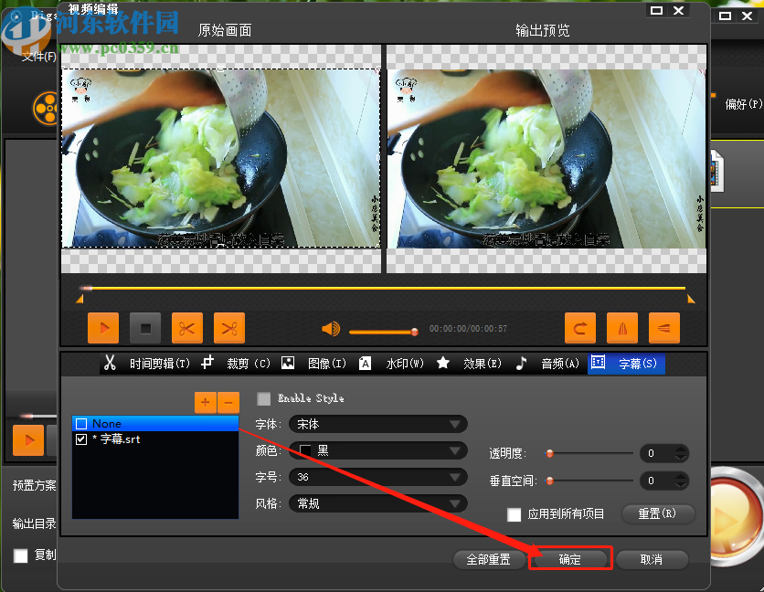
Task: Click the flip vertical icon
Action: pyautogui.click(x=664, y=328)
